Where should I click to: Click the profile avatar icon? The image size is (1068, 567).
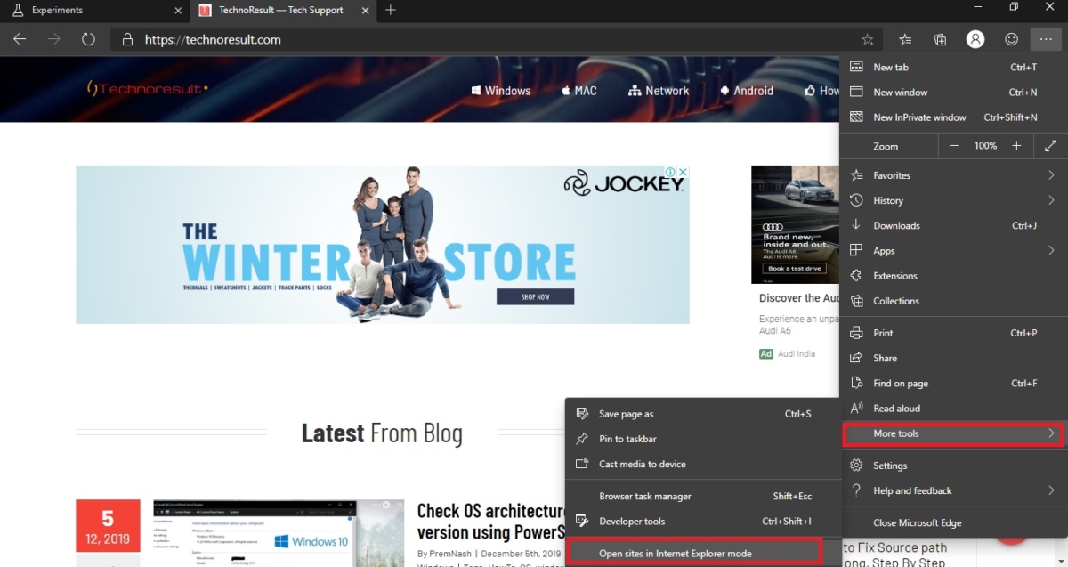coord(975,39)
